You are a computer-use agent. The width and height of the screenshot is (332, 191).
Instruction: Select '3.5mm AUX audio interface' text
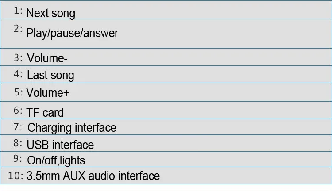(x=93, y=176)
